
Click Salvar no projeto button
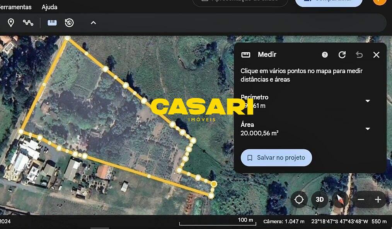tap(276, 158)
